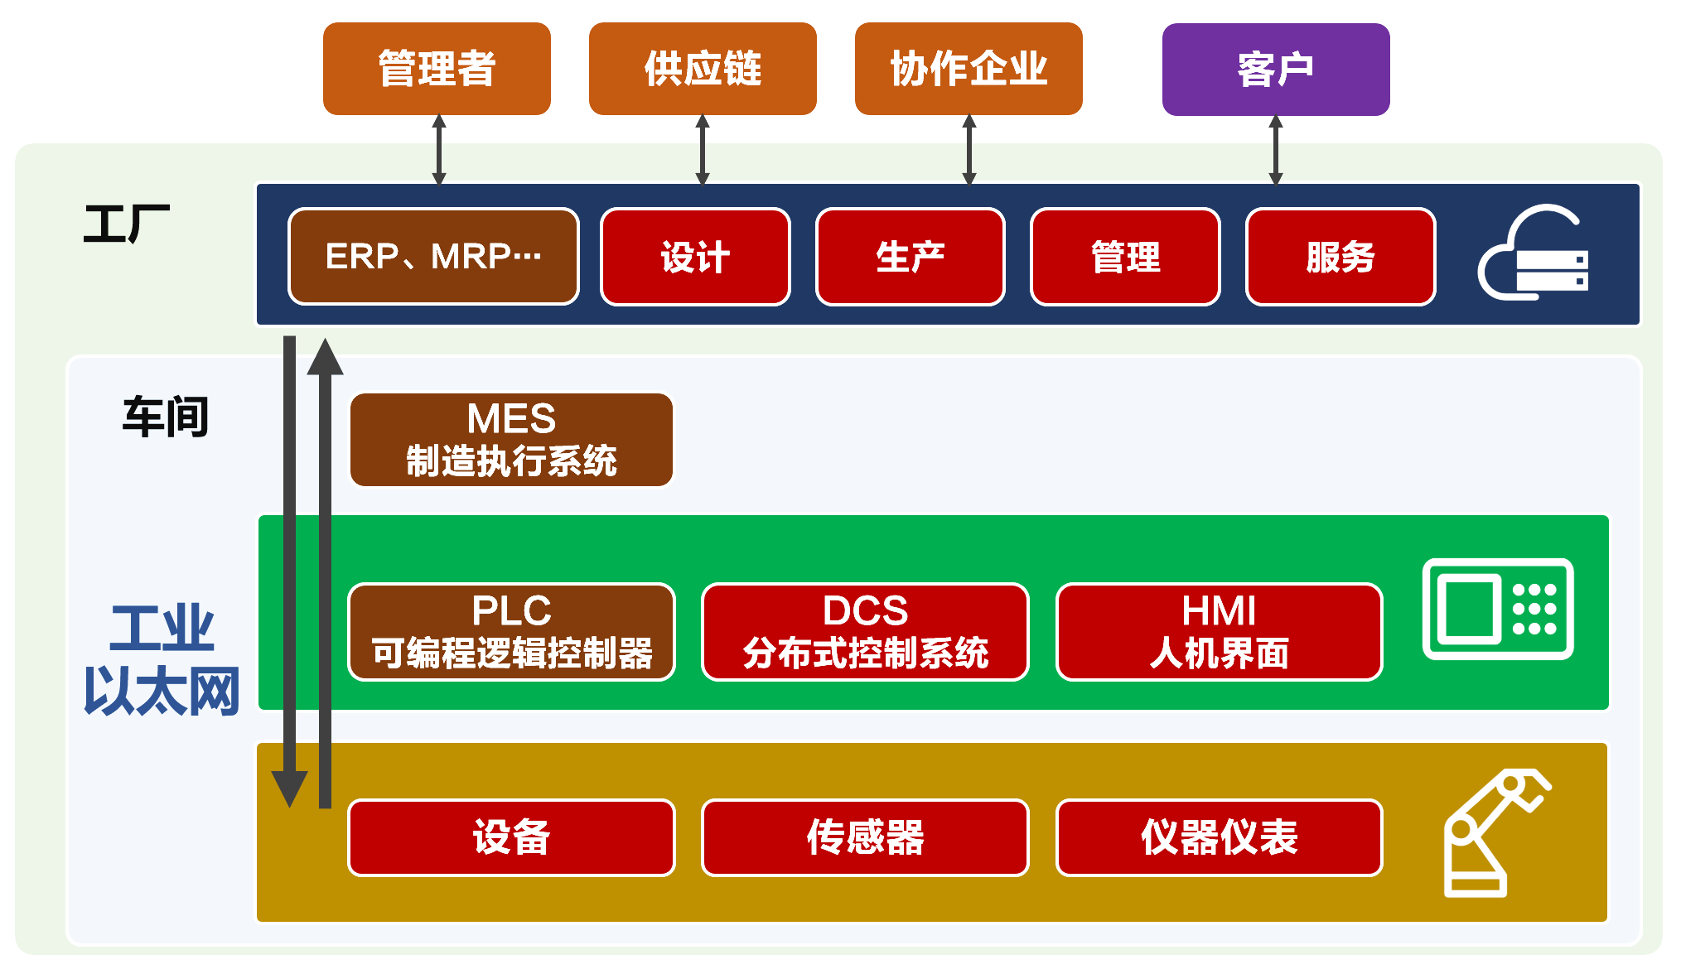This screenshot has width=1681, height=974.
Task: Click the cloud server icon
Action: coord(1534,252)
